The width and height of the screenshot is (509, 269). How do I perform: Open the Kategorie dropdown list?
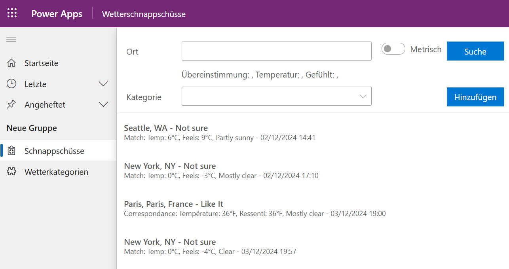click(276, 97)
